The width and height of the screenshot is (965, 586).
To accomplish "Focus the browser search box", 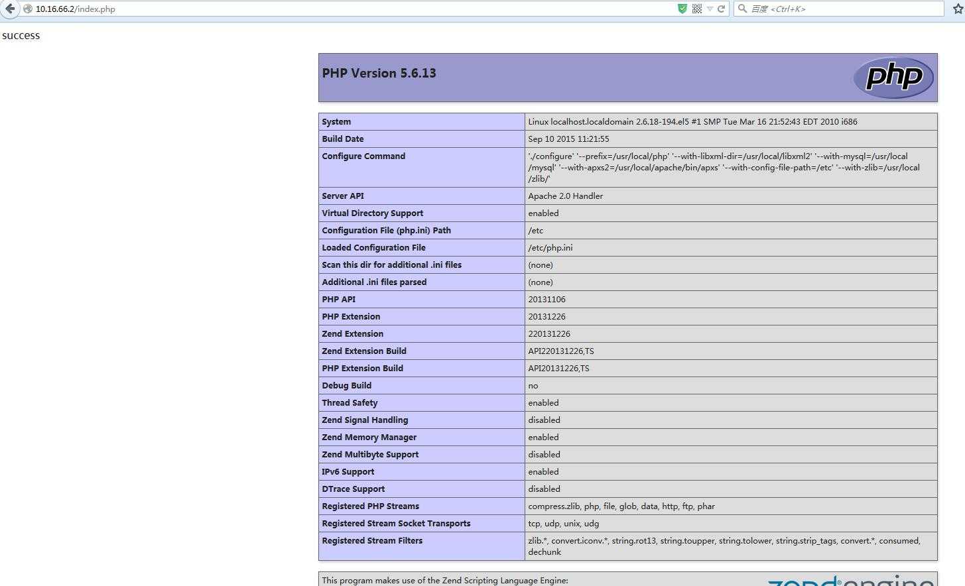I will click(x=838, y=9).
